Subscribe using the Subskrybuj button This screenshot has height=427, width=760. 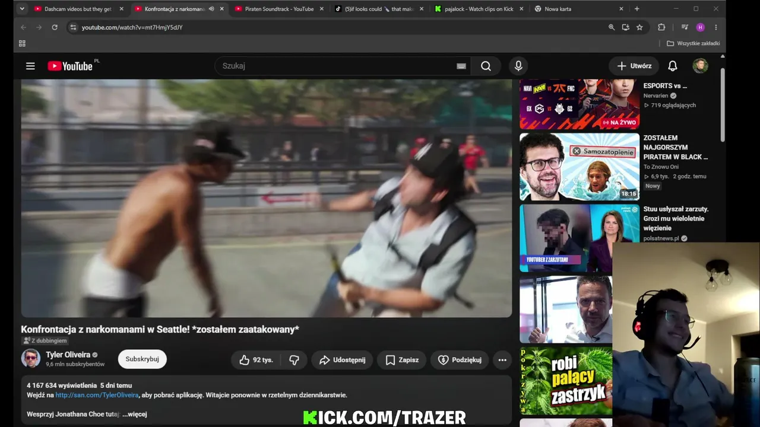click(x=142, y=359)
